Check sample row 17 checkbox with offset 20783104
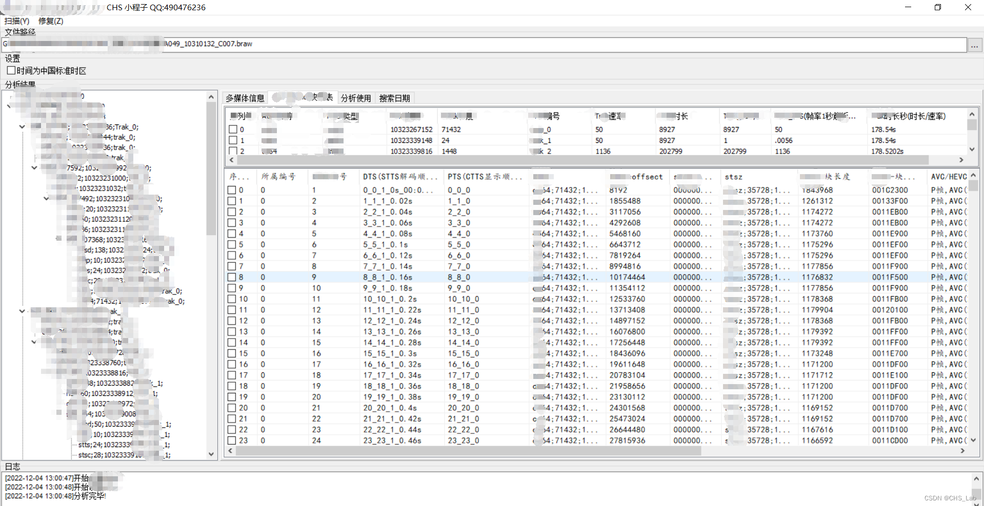Image resolution: width=984 pixels, height=506 pixels. 232,375
